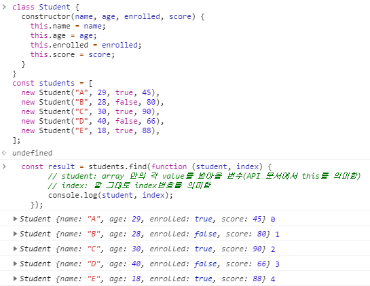370x286 pixels.
Task: Click 'score: 88' in fifth log row
Action: coord(242,279)
